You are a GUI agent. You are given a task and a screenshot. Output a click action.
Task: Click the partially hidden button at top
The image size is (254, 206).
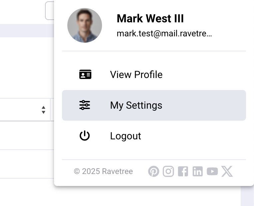[49, 11]
